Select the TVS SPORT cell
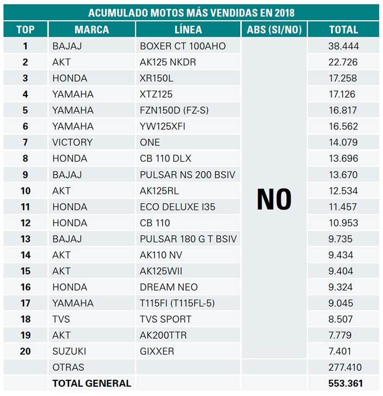The height and width of the screenshot is (396, 383). (x=188, y=319)
